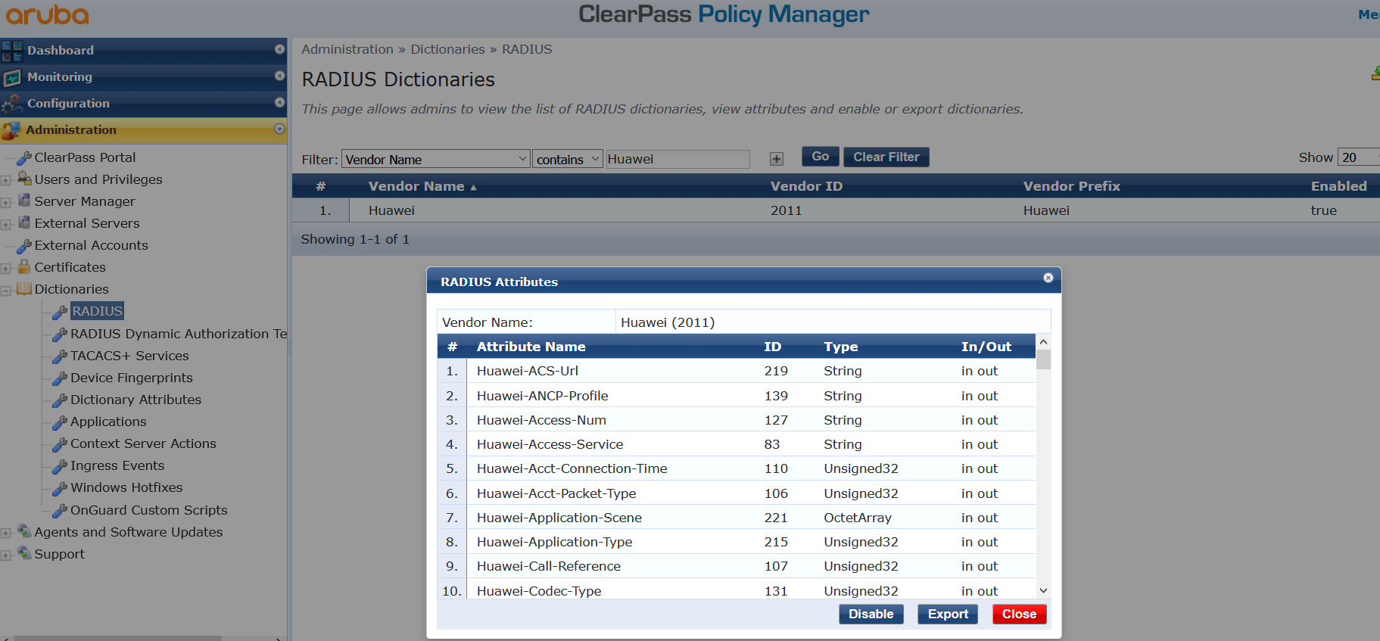The width and height of the screenshot is (1380, 641).
Task: Expand Server Manager tree node
Action: point(6,202)
